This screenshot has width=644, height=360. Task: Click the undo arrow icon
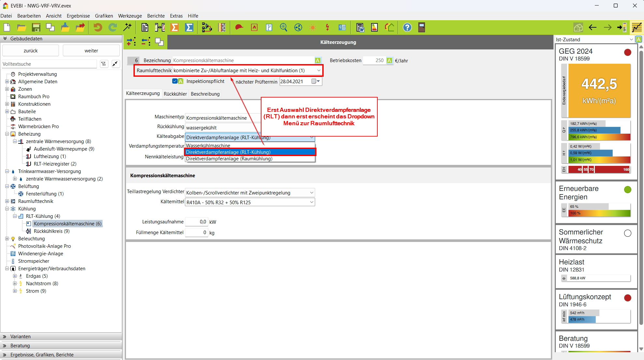point(97,28)
